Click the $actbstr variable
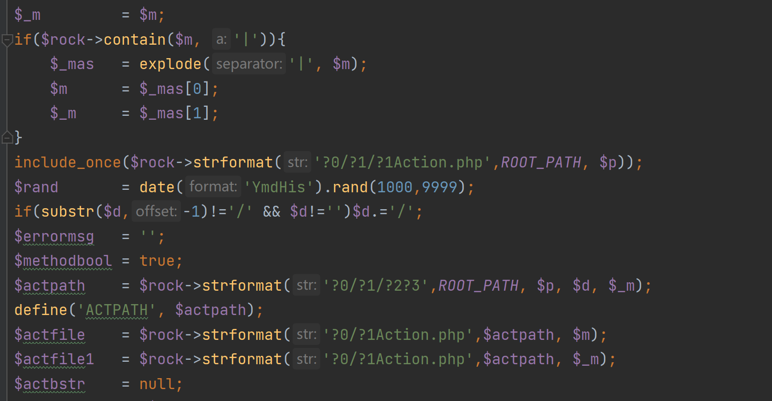Viewport: 772px width, 401px height. point(50,384)
